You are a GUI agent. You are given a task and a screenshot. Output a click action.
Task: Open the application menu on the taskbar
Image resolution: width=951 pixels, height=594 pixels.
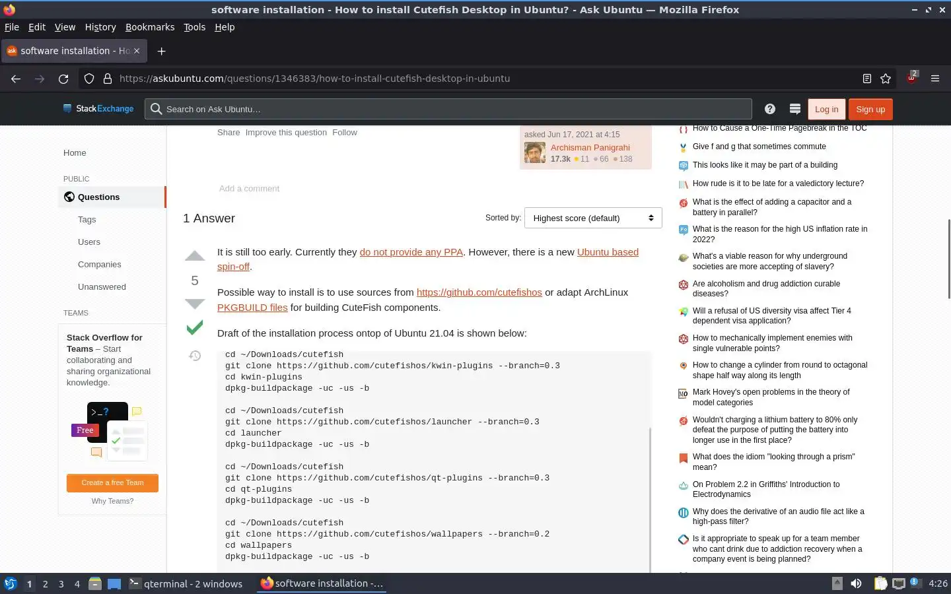pos(10,583)
